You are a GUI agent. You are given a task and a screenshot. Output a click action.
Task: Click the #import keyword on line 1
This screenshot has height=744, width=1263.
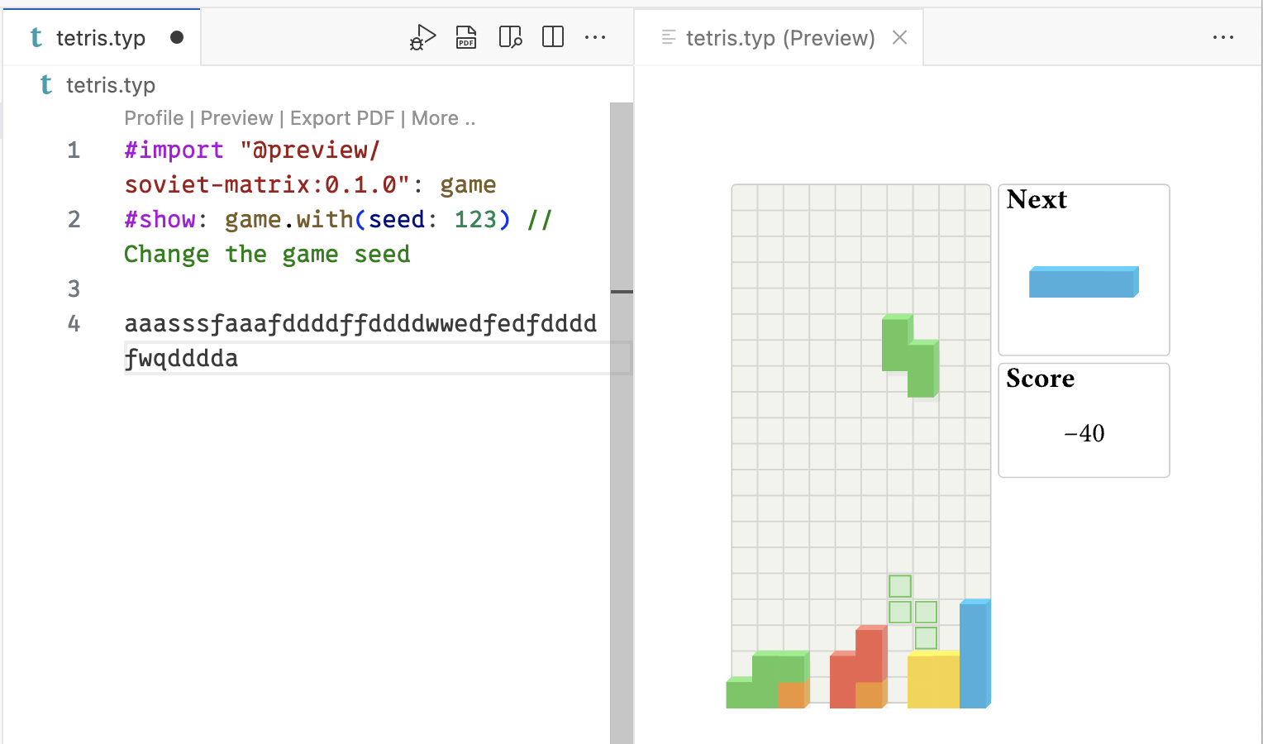(174, 150)
